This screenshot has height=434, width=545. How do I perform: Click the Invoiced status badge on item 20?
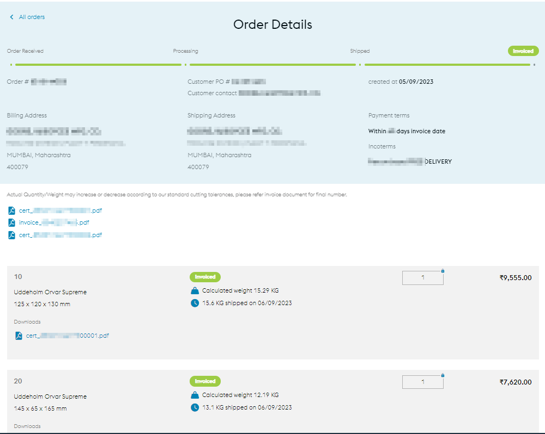pos(205,381)
